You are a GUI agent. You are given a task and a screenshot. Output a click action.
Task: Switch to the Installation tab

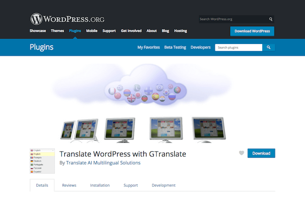click(x=100, y=185)
